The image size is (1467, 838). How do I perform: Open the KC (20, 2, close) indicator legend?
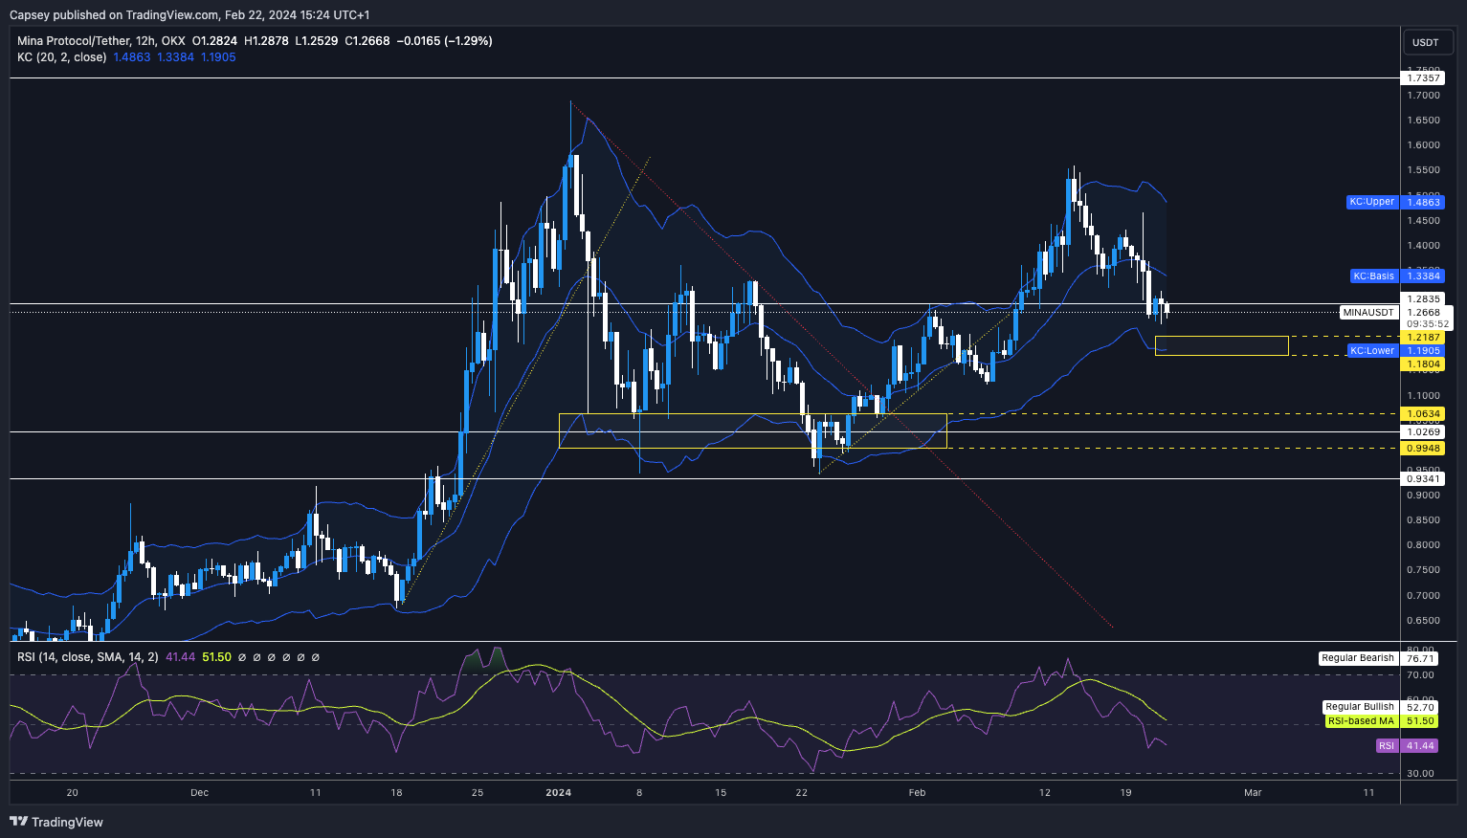coord(61,57)
